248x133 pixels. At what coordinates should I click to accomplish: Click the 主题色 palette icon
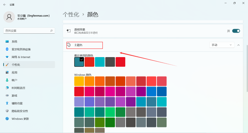pos(68,45)
